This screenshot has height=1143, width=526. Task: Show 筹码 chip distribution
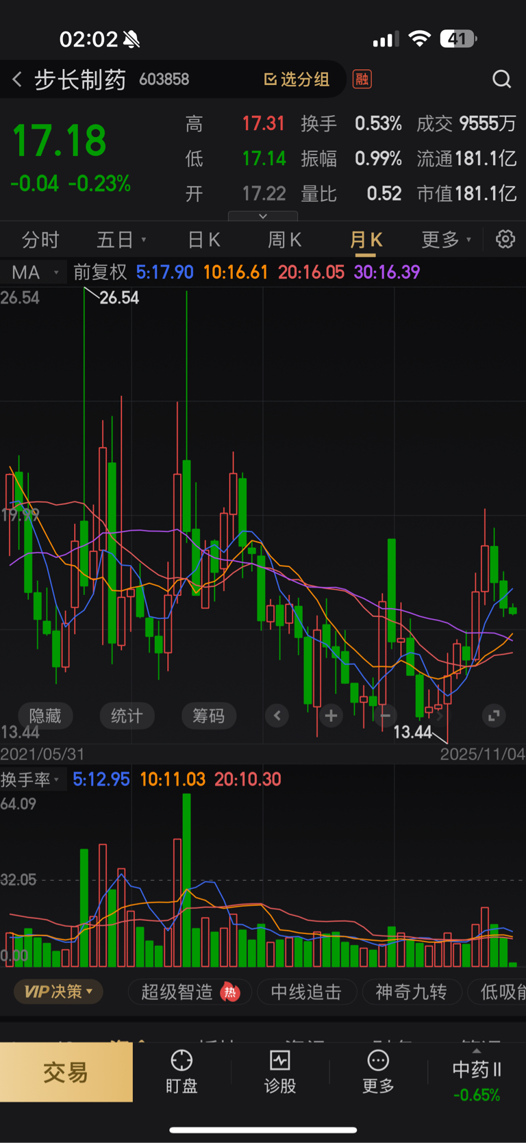[x=208, y=716]
